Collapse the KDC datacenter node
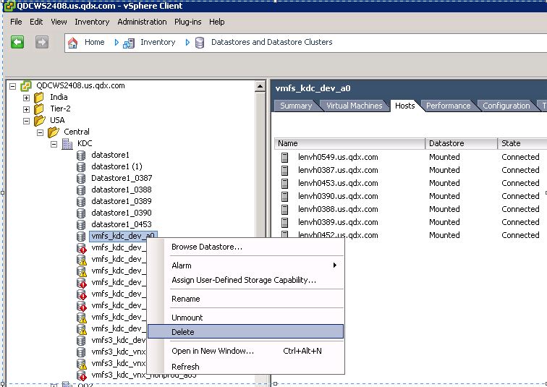This screenshot has height=387, width=547. point(54,144)
